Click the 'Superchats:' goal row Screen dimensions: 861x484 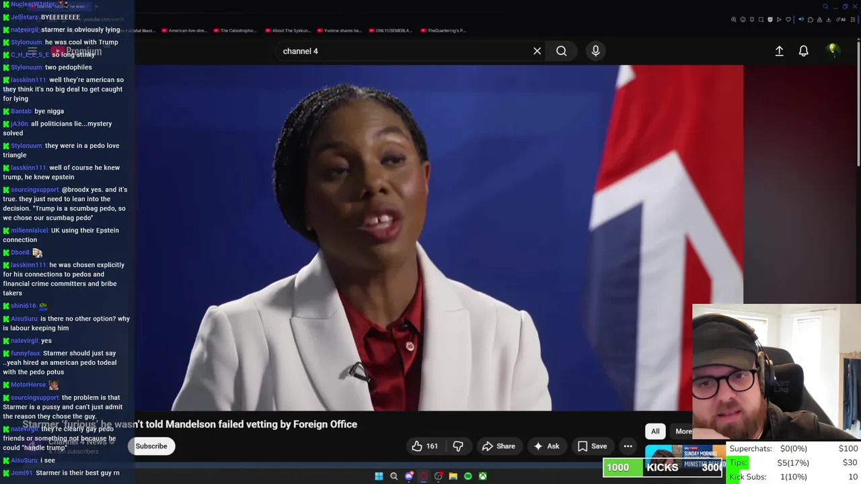click(x=794, y=448)
